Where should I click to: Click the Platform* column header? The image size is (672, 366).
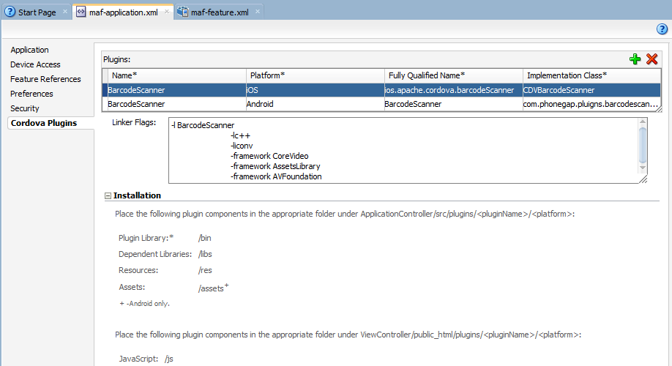click(x=315, y=75)
